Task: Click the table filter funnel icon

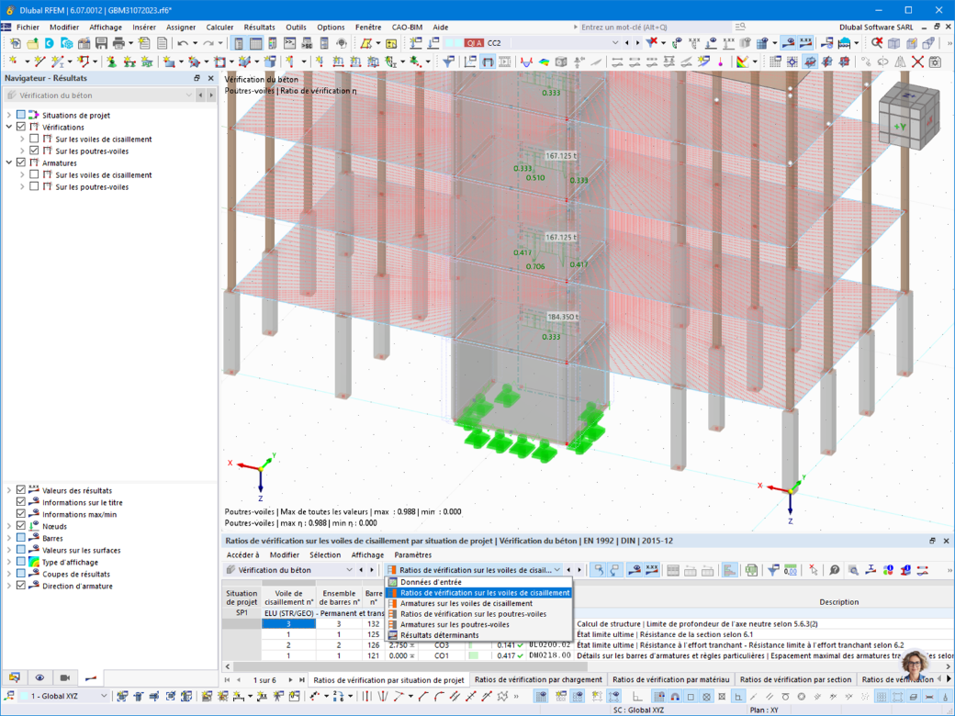Action: pos(773,570)
